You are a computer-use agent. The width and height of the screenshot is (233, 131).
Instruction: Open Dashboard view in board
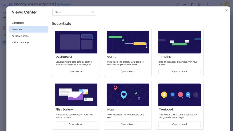click(76, 71)
